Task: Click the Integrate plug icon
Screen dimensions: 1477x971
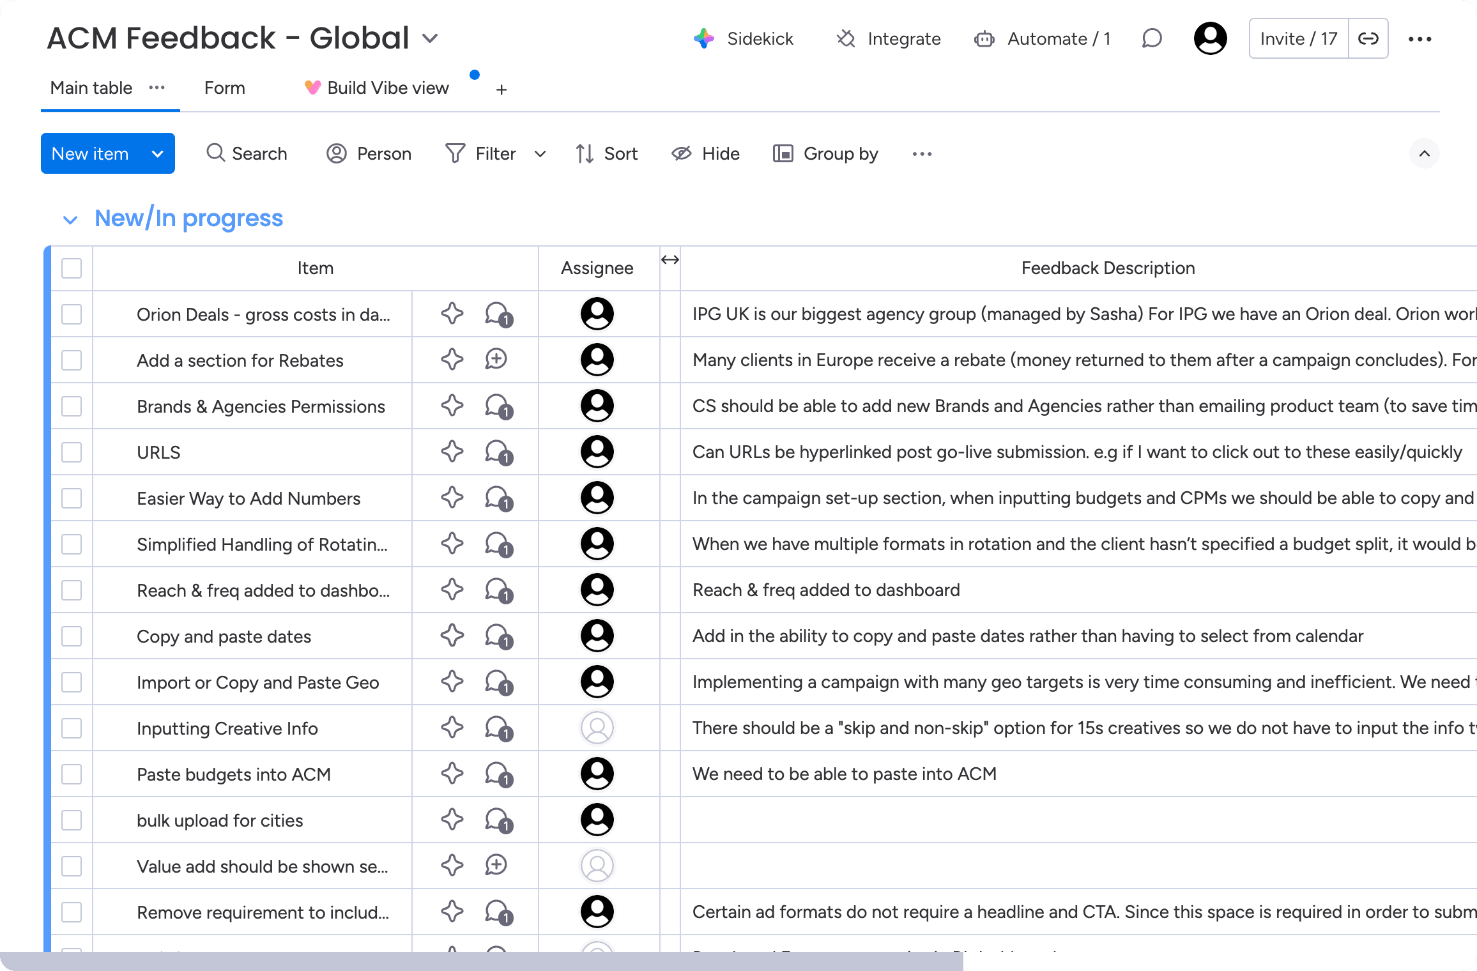Action: [x=846, y=39]
